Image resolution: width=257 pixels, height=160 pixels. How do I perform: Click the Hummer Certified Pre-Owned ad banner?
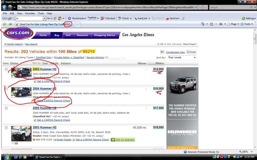pos(182,108)
